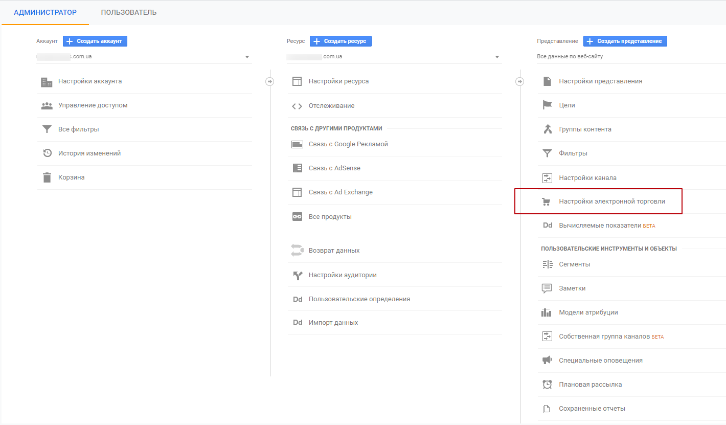Viewport: 726px width, 425px height.
Task: Click the Создать представление button
Action: (625, 41)
